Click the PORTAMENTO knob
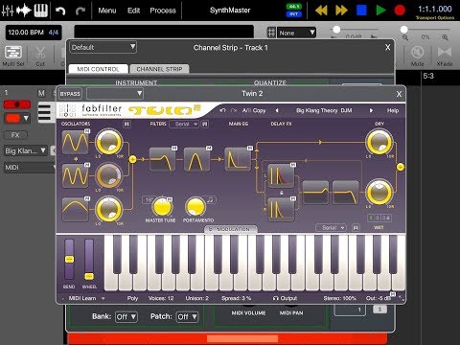 (195, 207)
